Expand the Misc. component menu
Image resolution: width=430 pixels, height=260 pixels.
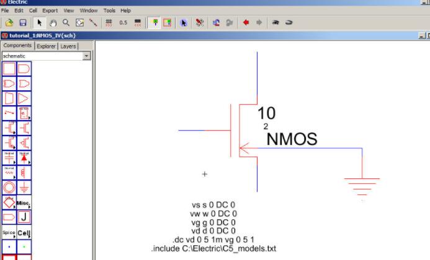click(x=24, y=202)
